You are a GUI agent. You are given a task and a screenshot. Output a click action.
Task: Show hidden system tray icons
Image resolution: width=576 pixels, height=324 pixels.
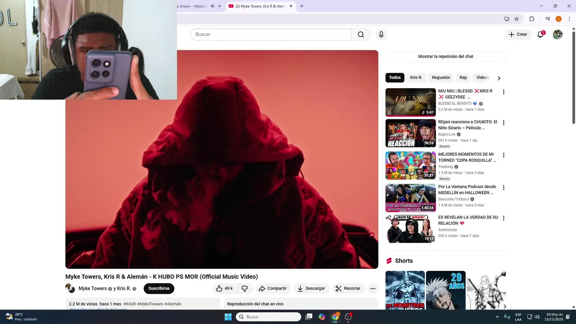point(497,317)
